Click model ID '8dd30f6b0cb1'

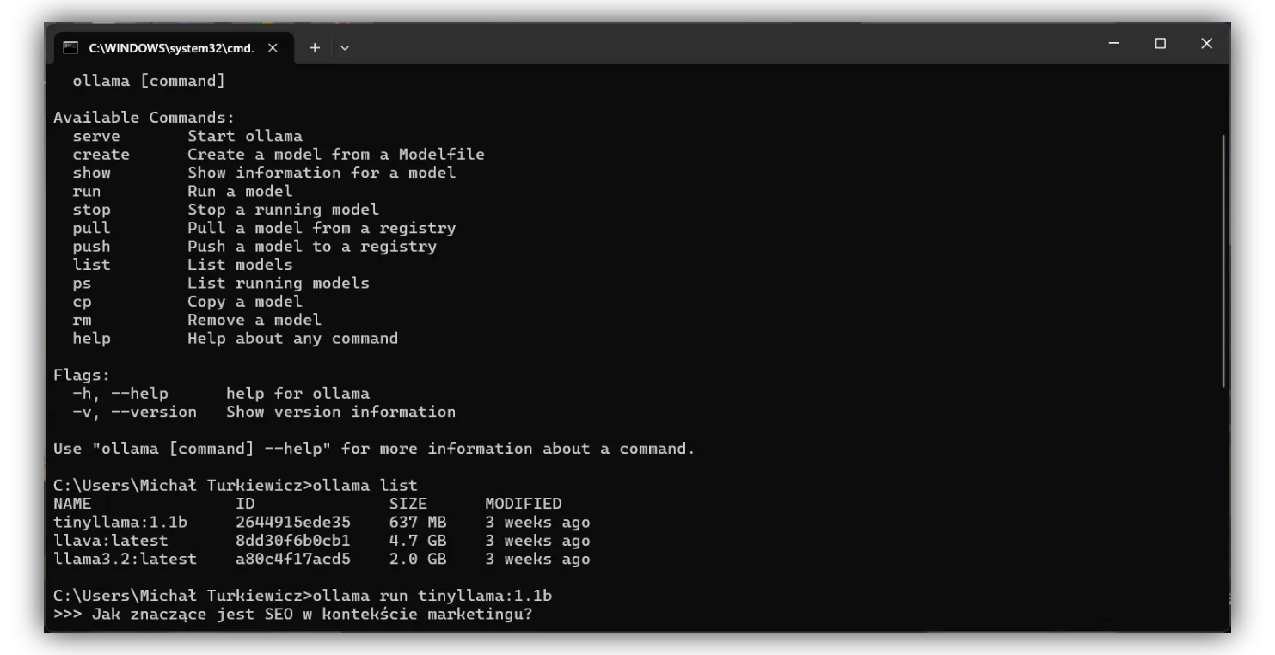(x=293, y=541)
